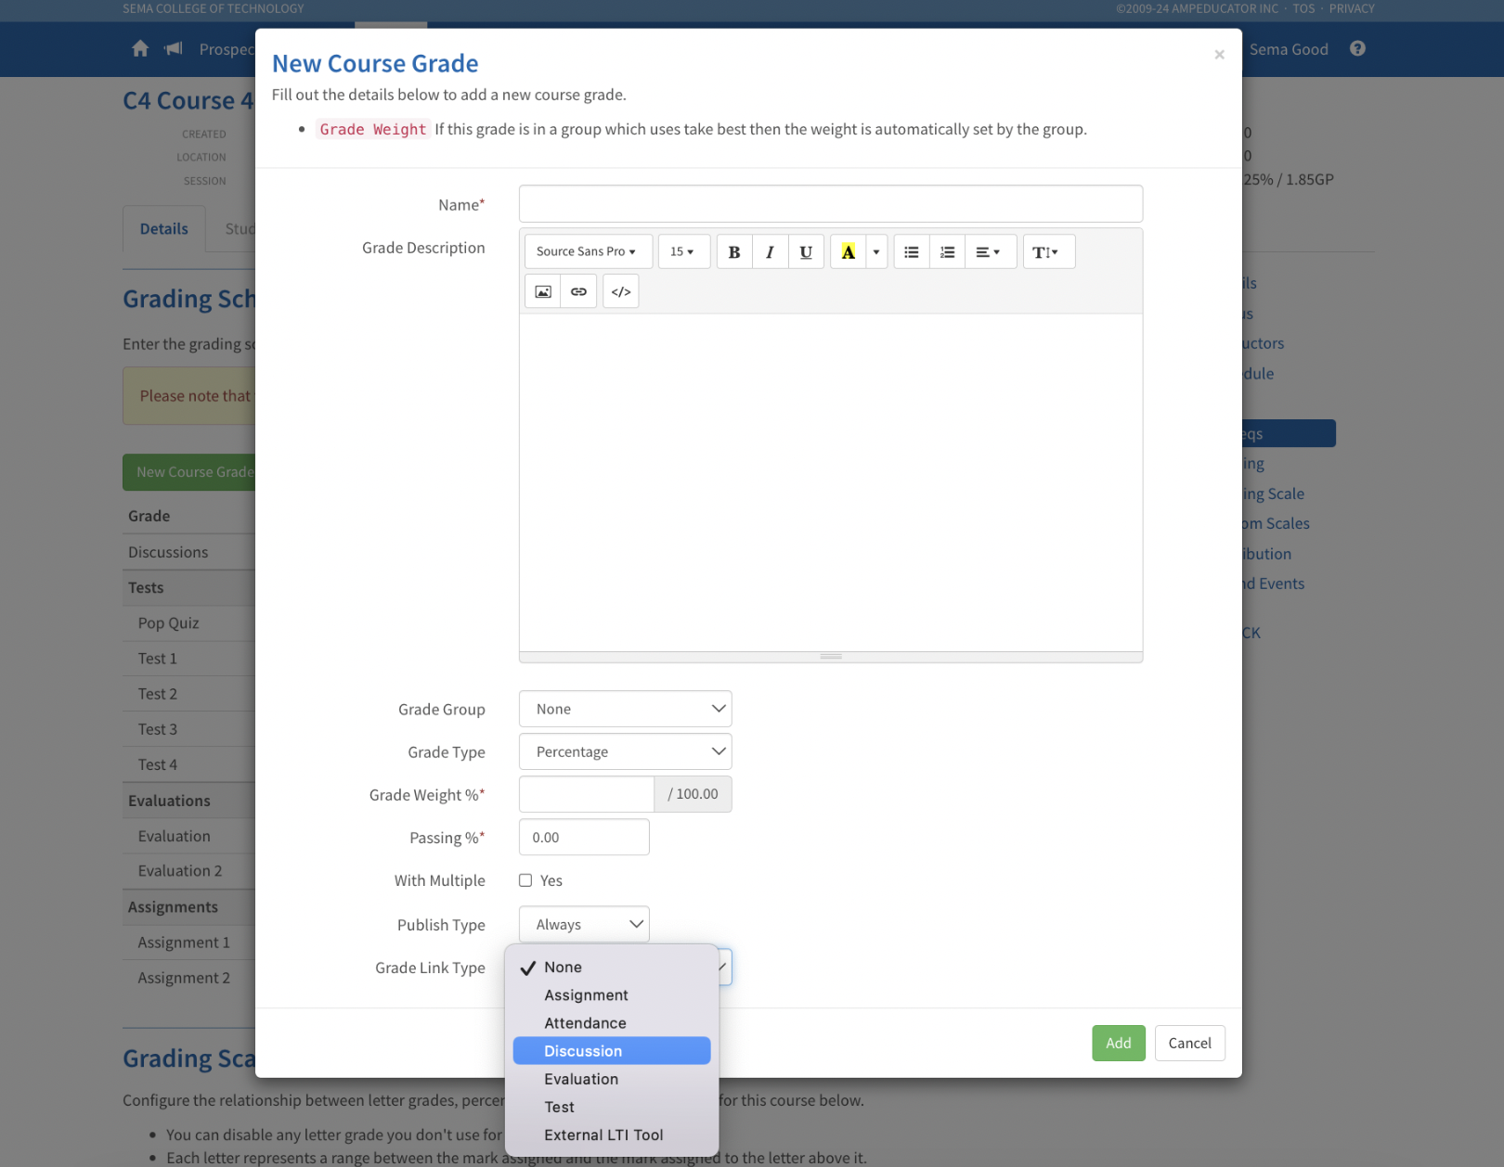
Task: Click the underline formatting button
Action: click(806, 252)
